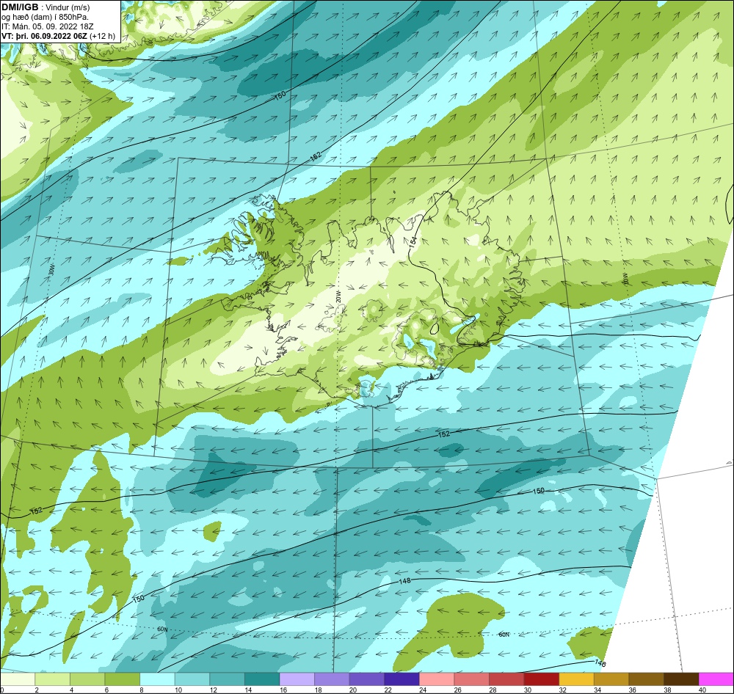Click the purple 18–20 m/s legend swatch
Screen dimensions: 734x694
pos(332,679)
